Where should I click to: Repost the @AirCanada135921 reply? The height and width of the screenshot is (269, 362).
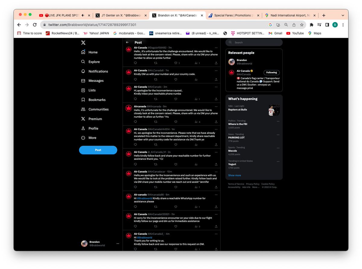[x=156, y=226]
